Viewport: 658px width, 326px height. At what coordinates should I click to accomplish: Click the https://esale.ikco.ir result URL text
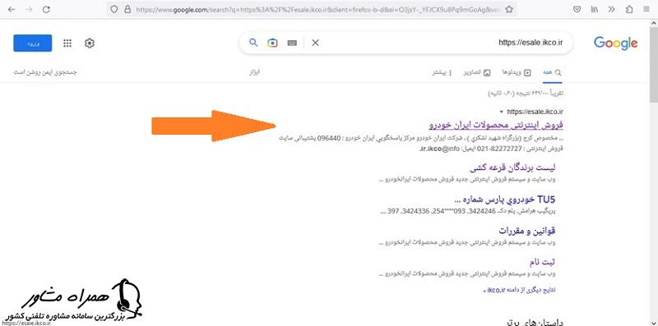click(x=535, y=112)
